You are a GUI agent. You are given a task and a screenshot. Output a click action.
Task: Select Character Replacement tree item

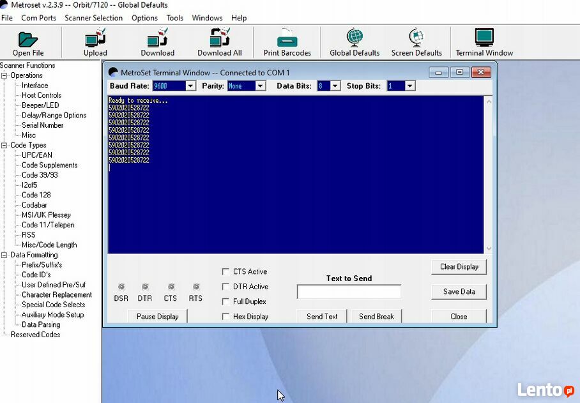pos(57,295)
